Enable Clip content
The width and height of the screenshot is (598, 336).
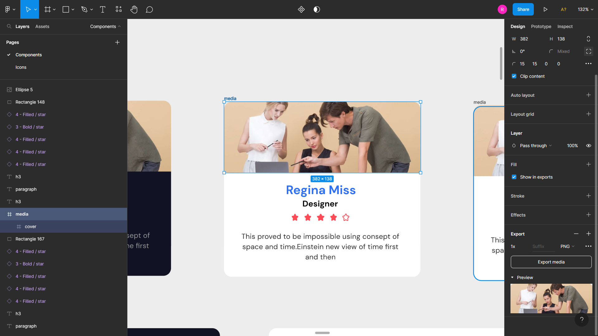[x=514, y=76]
